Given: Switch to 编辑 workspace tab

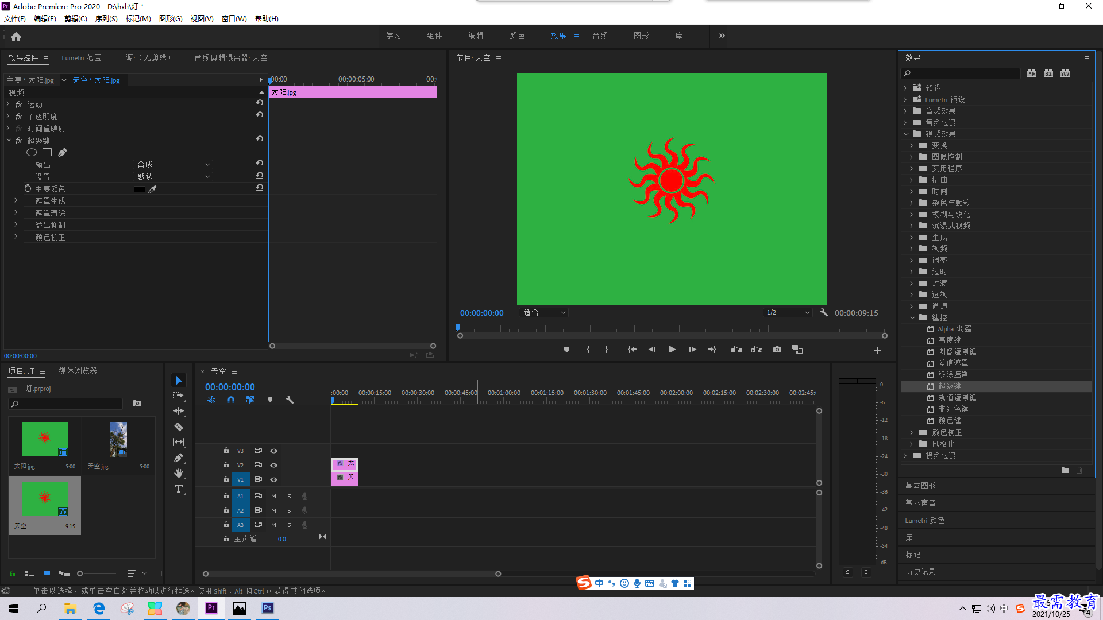Looking at the screenshot, I should (x=476, y=36).
